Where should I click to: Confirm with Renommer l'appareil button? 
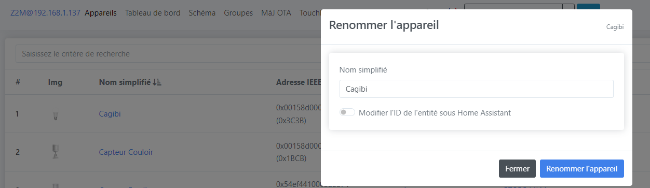click(x=582, y=169)
